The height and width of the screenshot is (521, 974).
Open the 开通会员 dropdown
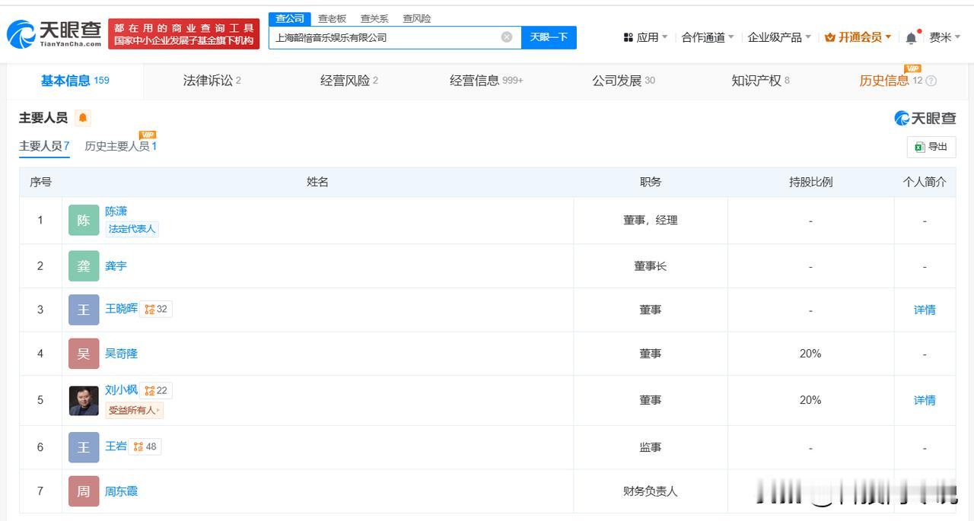[x=858, y=37]
